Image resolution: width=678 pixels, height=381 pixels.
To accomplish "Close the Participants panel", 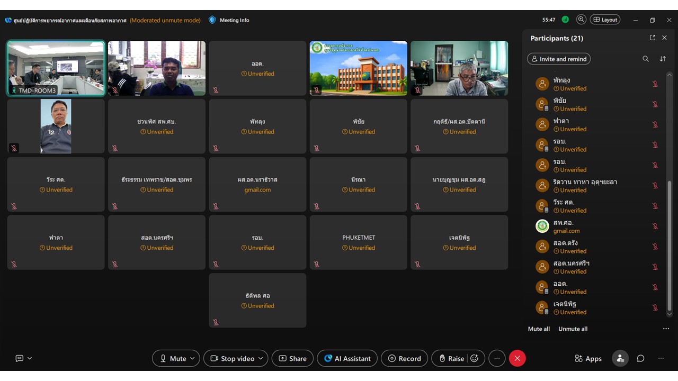I will [x=664, y=38].
